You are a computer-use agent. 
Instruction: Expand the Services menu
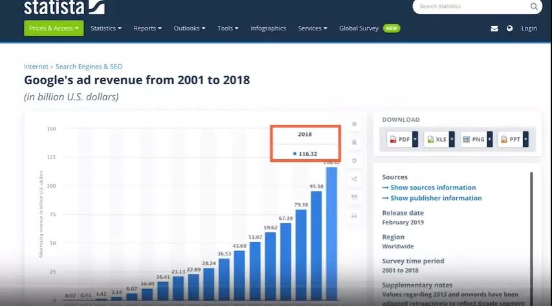click(313, 28)
